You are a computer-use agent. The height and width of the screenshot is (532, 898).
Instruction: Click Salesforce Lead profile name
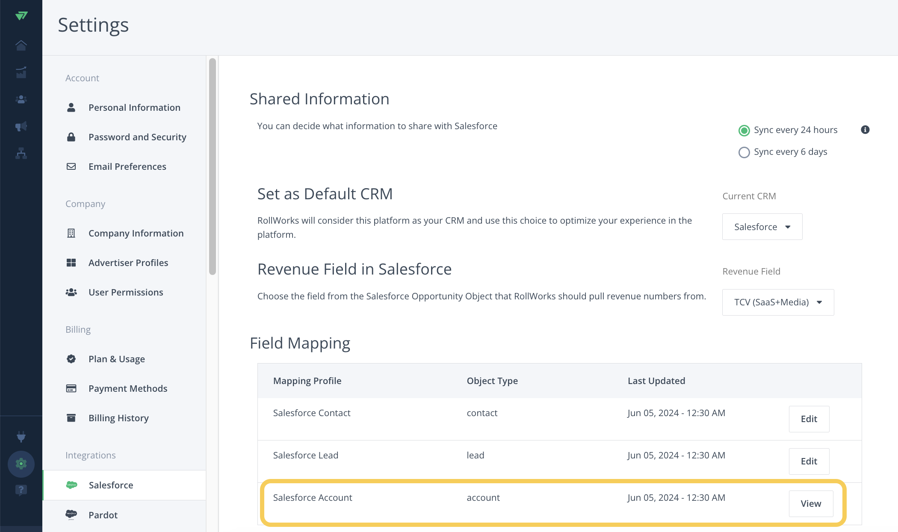pyautogui.click(x=305, y=455)
